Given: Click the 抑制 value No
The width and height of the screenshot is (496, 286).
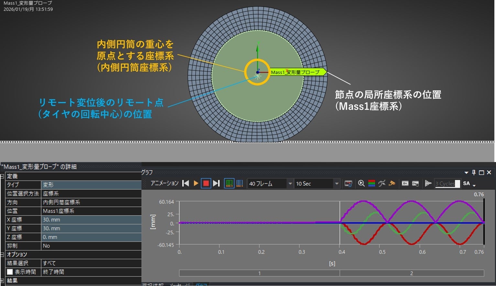Looking at the screenshot, I should tap(92, 246).
